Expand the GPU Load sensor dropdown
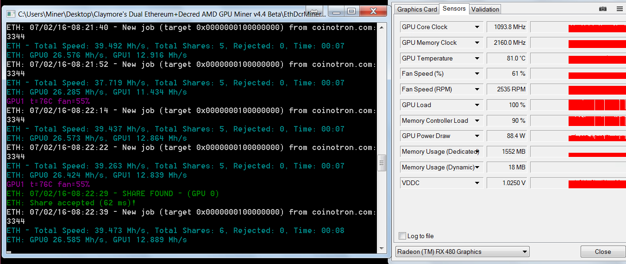 pyautogui.click(x=477, y=105)
